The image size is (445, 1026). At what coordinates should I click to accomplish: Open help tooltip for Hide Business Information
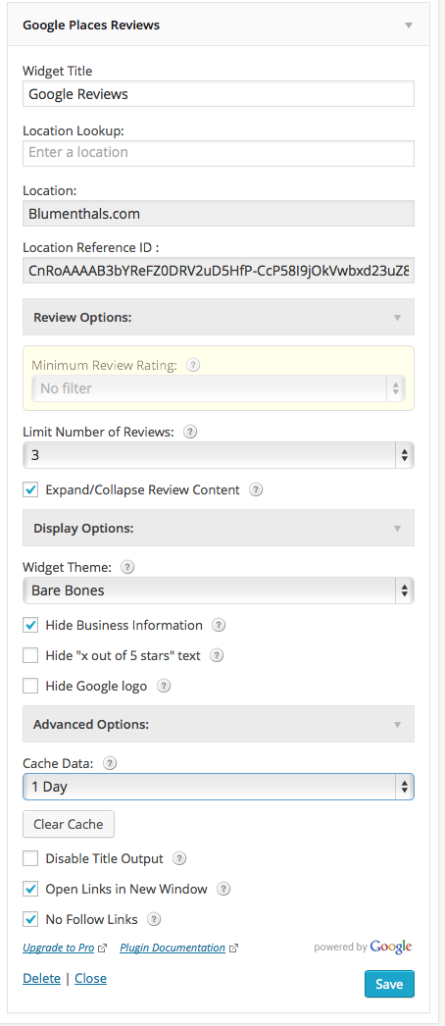tap(219, 625)
